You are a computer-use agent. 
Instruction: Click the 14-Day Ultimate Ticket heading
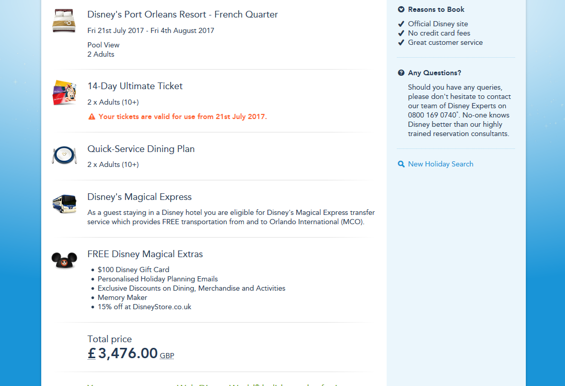(135, 86)
